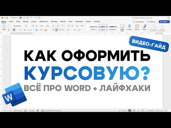
Task: Click the Numbering list icon
Action: [58, 26]
